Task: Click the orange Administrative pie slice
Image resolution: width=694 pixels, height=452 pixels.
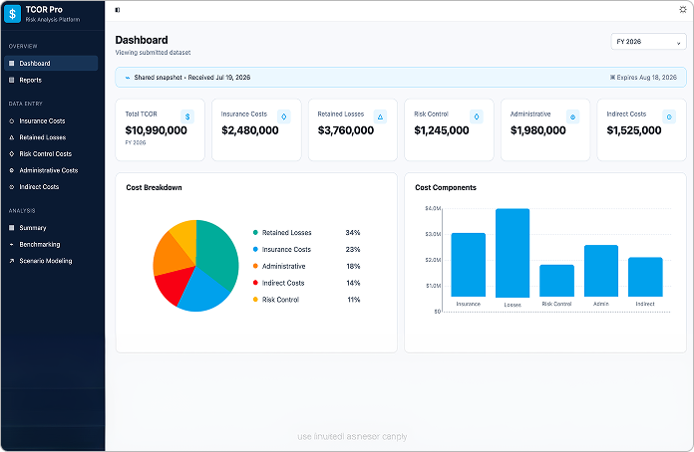Action: pos(170,254)
